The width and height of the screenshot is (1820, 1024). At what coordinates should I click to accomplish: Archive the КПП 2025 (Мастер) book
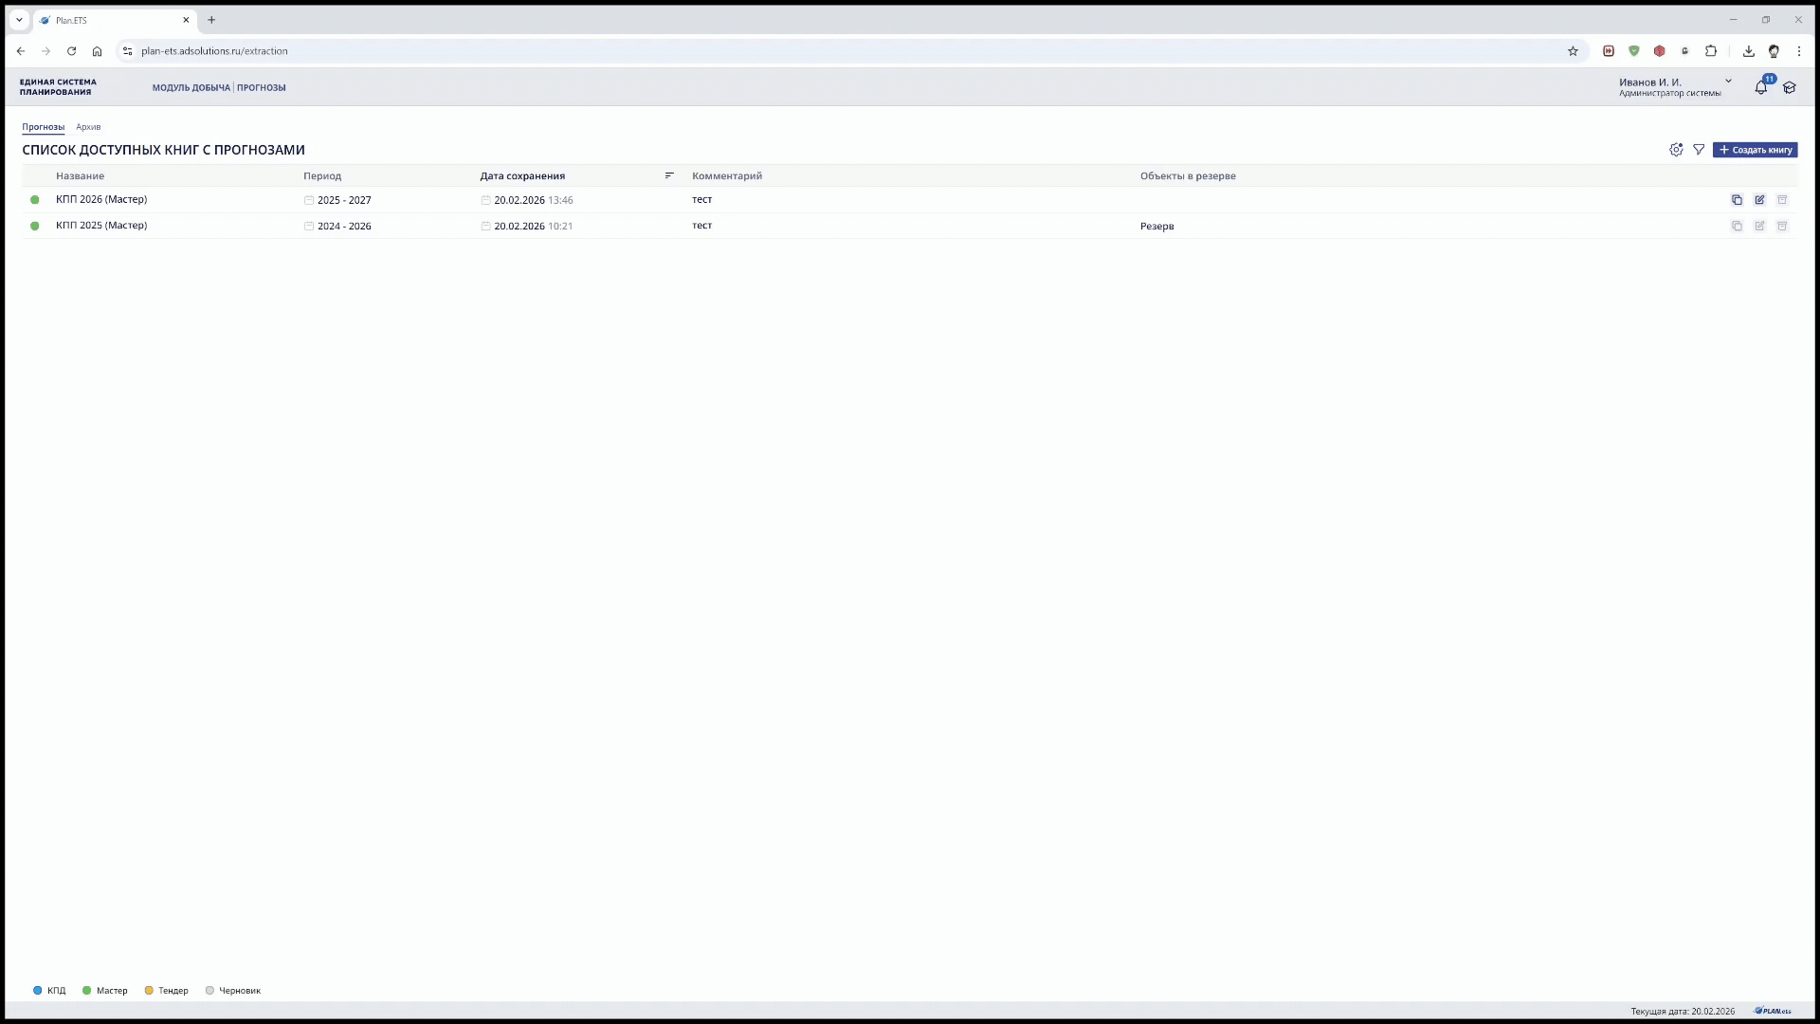(1782, 226)
